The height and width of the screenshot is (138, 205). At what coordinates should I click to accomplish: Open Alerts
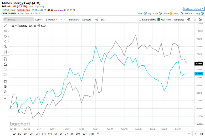[168, 13]
